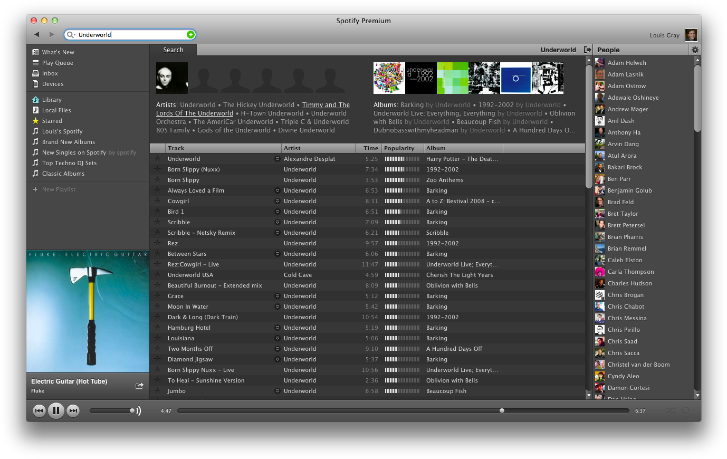727x459 pixels.
Task: Toggle shuffle mode
Action: (x=669, y=410)
